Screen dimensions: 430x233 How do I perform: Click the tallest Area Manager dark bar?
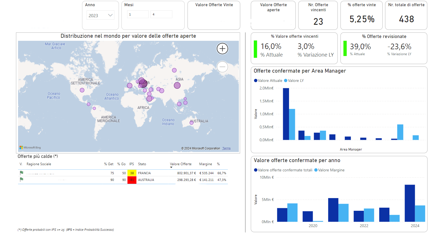point(286,114)
